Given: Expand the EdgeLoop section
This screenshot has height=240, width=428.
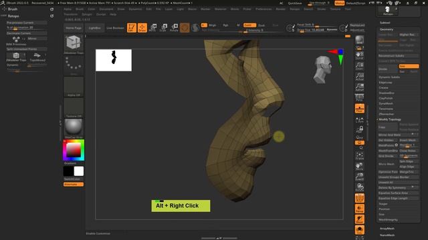Looking at the screenshot, I should coord(385,83).
